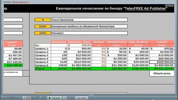Image resolution: width=178 pixels, height=100 pixels.
Task: Click the Ежнедельна прибыль за объявлений Промоутера field
Action: click(89, 26)
